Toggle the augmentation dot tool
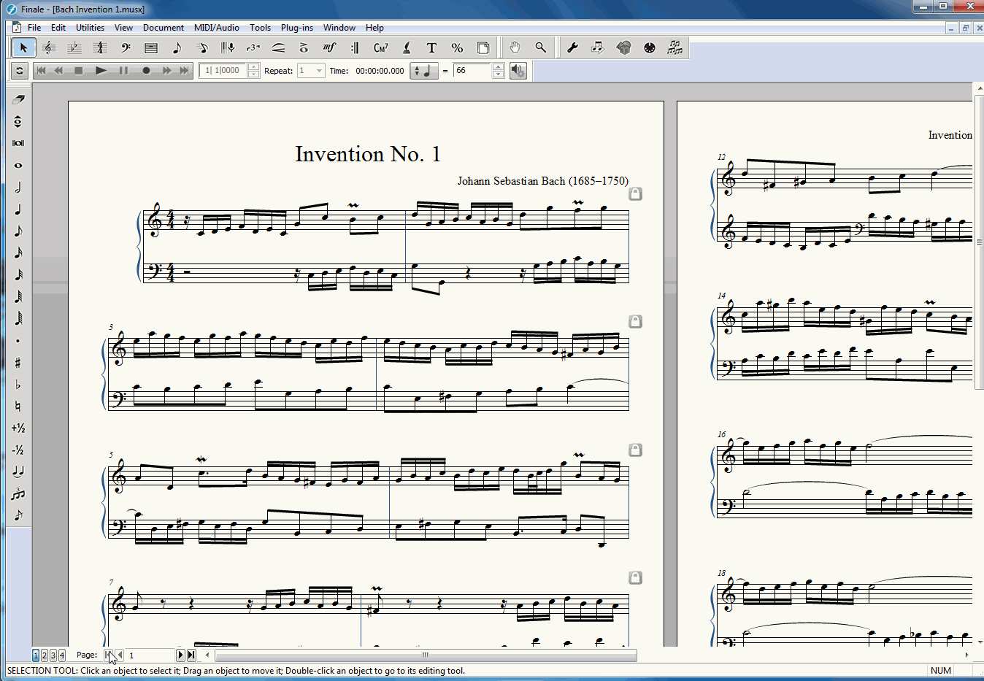Viewport: 984px width, 681px height. click(18, 341)
